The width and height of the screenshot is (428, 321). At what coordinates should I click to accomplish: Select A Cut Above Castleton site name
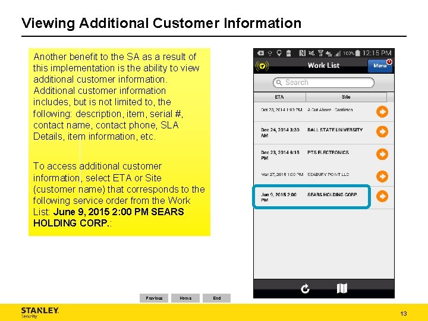330,110
